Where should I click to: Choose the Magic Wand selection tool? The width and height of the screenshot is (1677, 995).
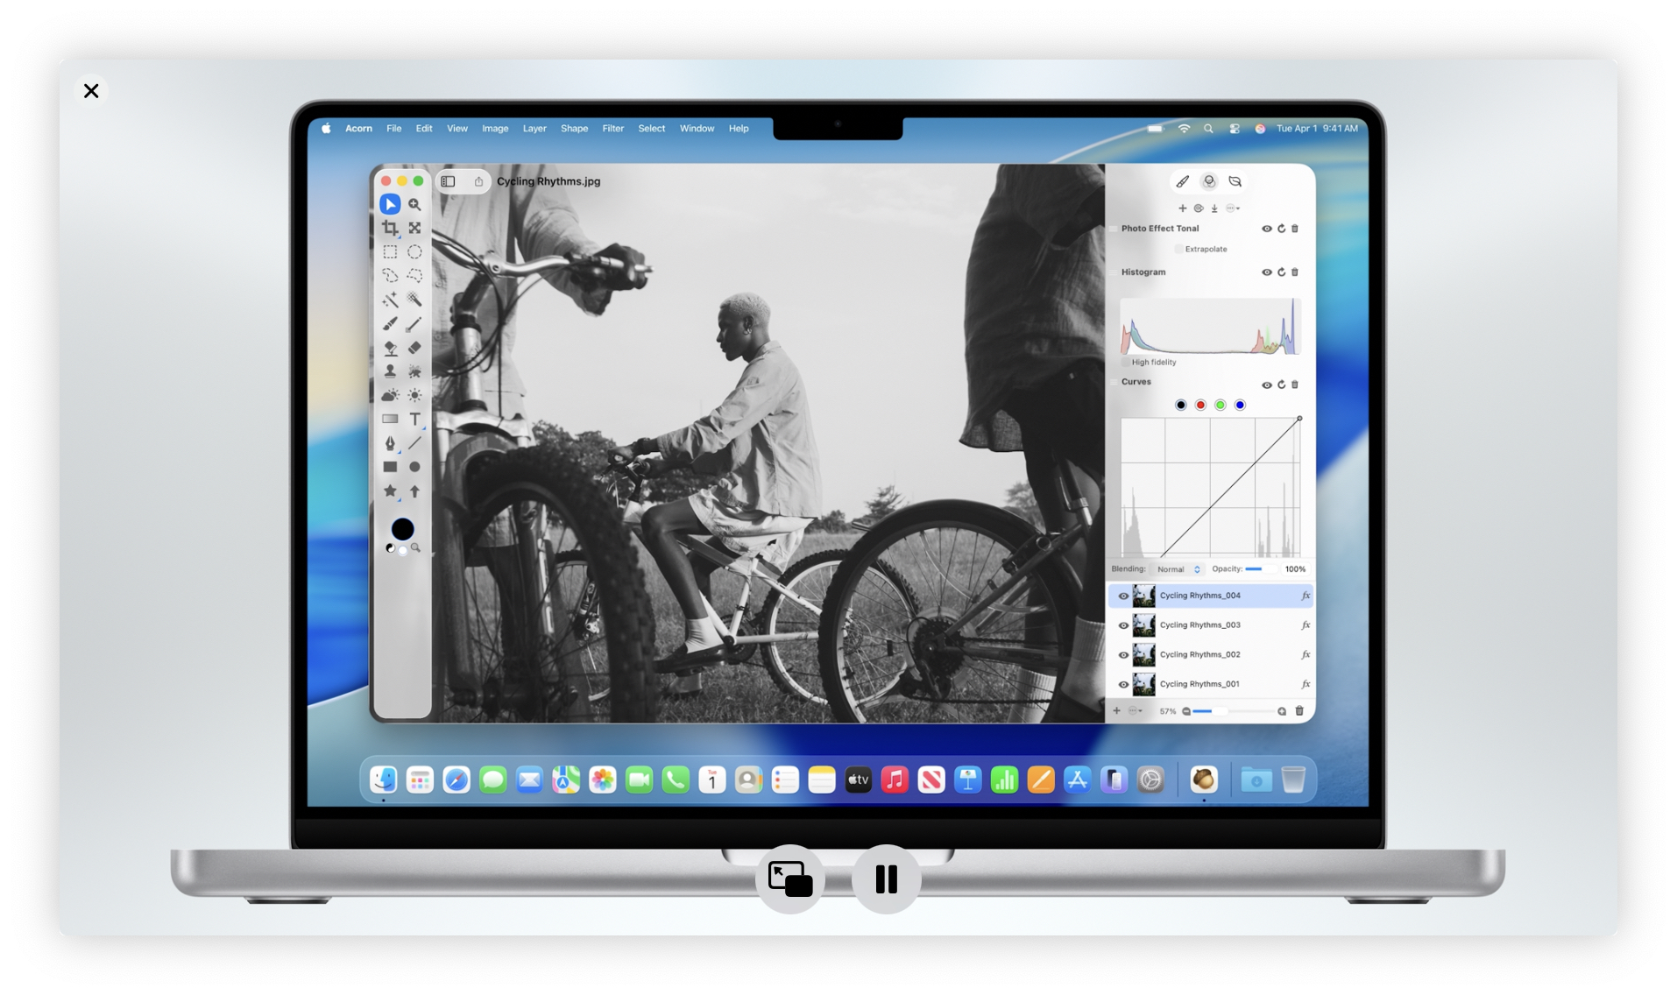click(390, 300)
